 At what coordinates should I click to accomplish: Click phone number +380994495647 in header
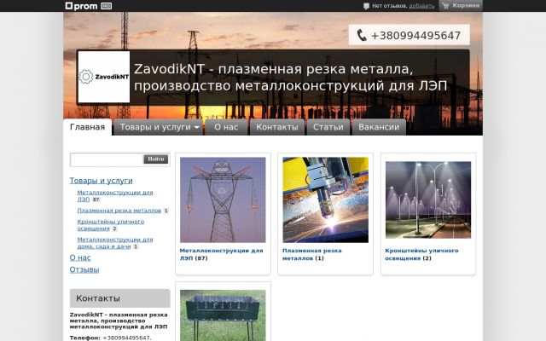coord(415,36)
